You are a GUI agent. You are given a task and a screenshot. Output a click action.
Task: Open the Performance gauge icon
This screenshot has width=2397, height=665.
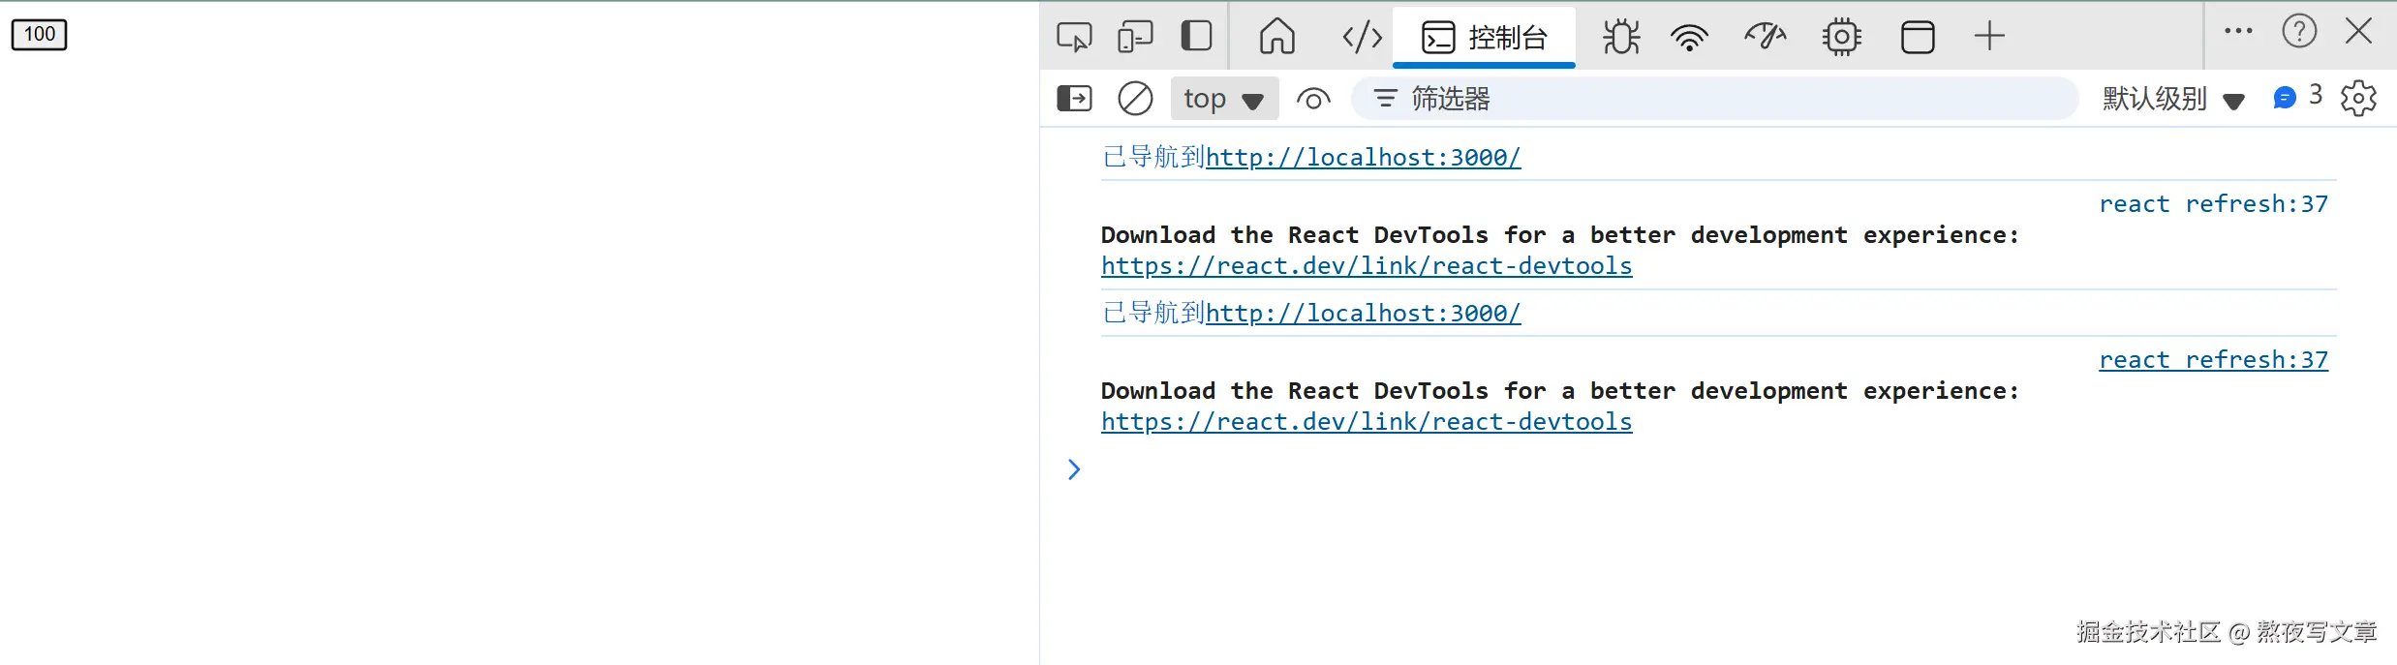1766,37
